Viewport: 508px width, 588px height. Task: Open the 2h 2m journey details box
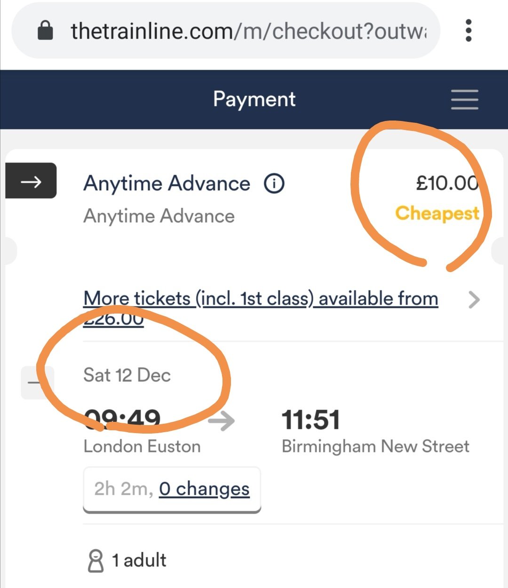click(172, 490)
